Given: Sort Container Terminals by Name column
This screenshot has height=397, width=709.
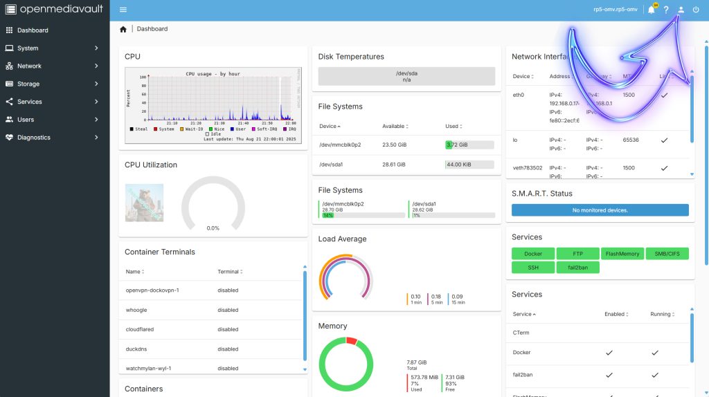Looking at the screenshot, I should click(134, 272).
